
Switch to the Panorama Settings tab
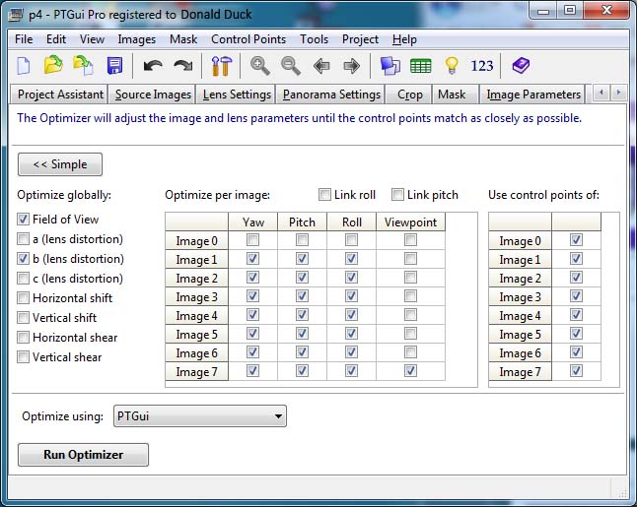click(331, 95)
